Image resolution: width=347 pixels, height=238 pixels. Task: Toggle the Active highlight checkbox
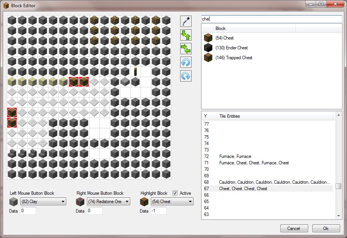175,193
